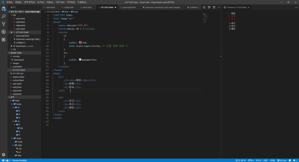299x162 pixels.
Task: Select the ul rule under style in outline
Action: (x=18, y=152)
